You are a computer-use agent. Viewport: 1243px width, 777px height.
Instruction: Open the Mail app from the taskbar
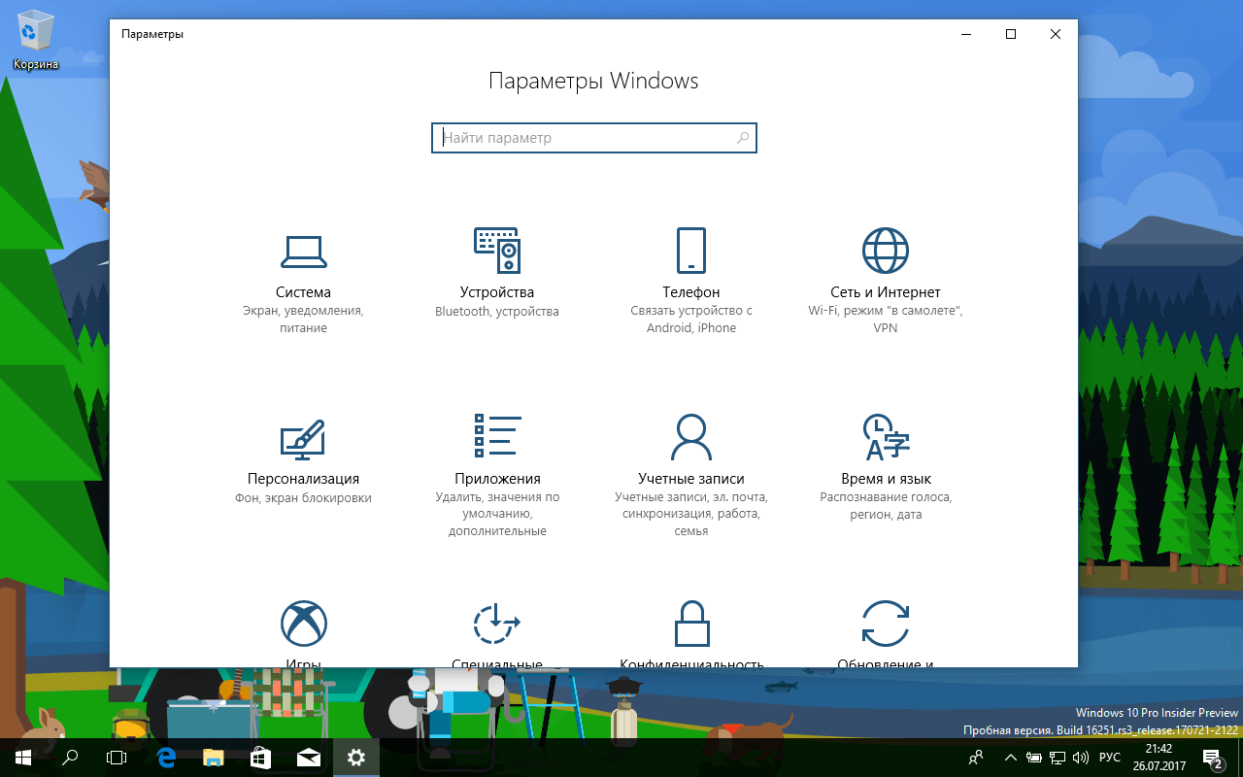[308, 757]
